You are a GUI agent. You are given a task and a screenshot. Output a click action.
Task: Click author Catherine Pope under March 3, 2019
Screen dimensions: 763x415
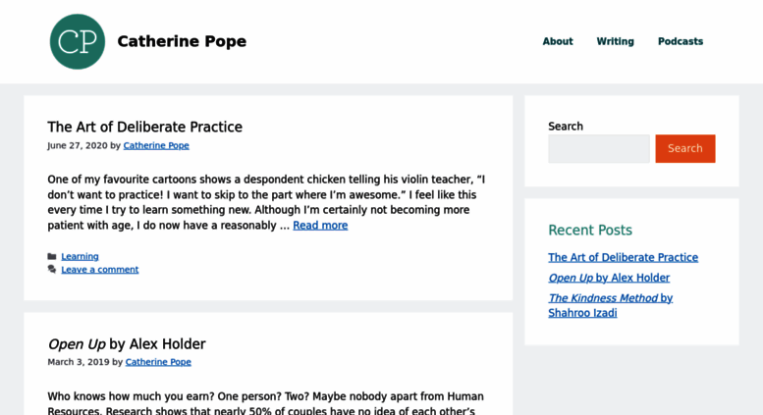pos(158,362)
